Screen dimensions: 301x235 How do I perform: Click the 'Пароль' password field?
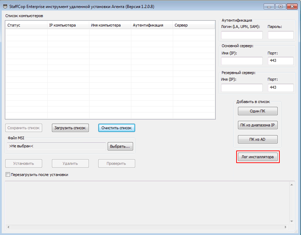click(x=280, y=35)
